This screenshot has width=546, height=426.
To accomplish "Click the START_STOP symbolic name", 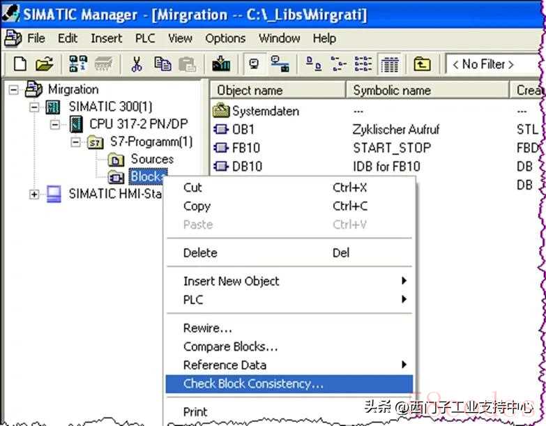I will pos(392,148).
